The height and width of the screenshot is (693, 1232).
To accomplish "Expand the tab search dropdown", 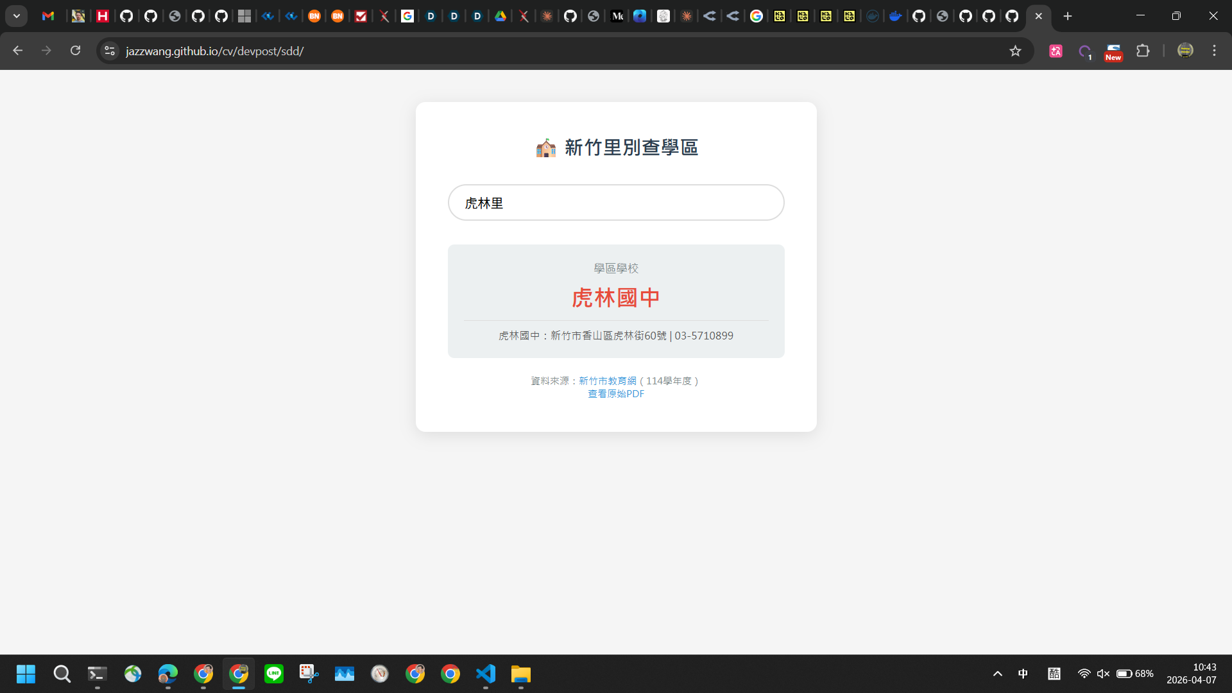I will click(x=17, y=16).
